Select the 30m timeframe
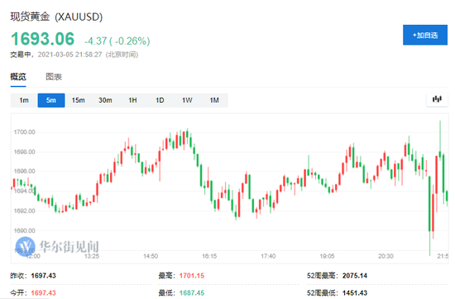 [x=105, y=100]
